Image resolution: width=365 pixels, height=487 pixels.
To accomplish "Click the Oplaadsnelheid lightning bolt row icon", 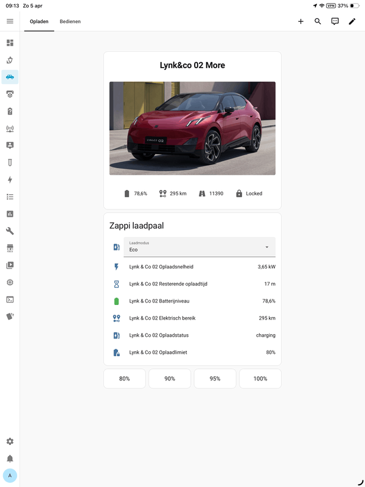I will click(116, 267).
